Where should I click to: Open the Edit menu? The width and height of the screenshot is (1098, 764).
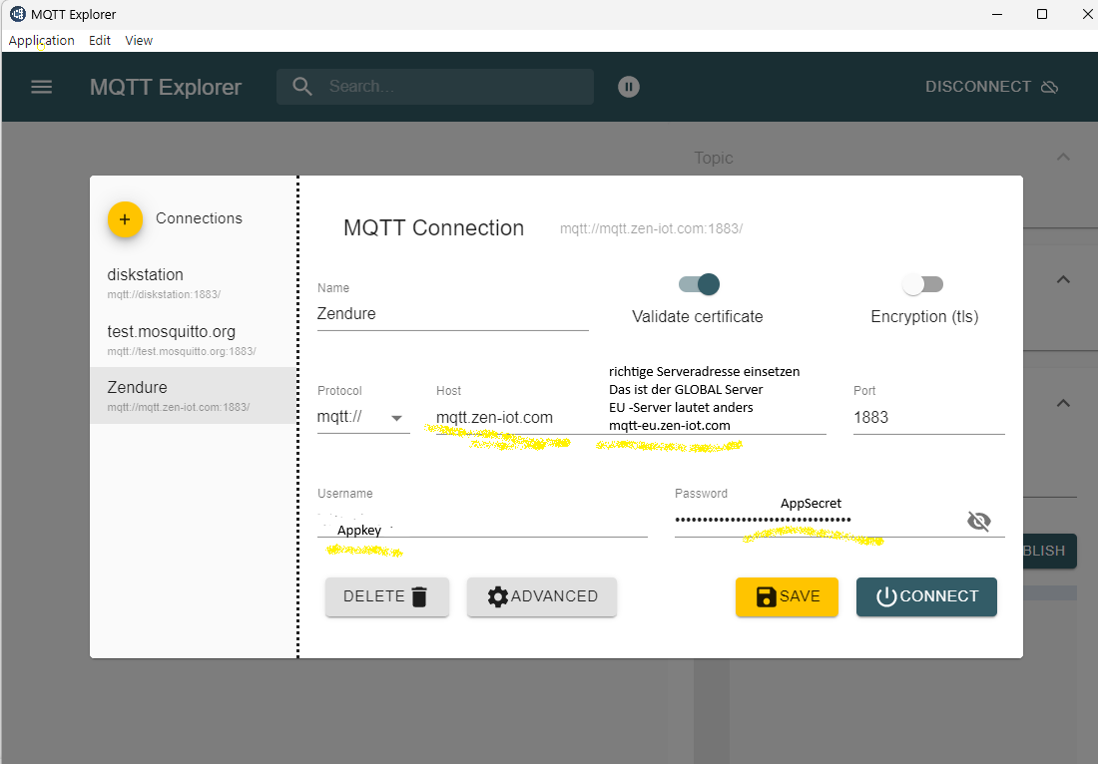click(100, 41)
